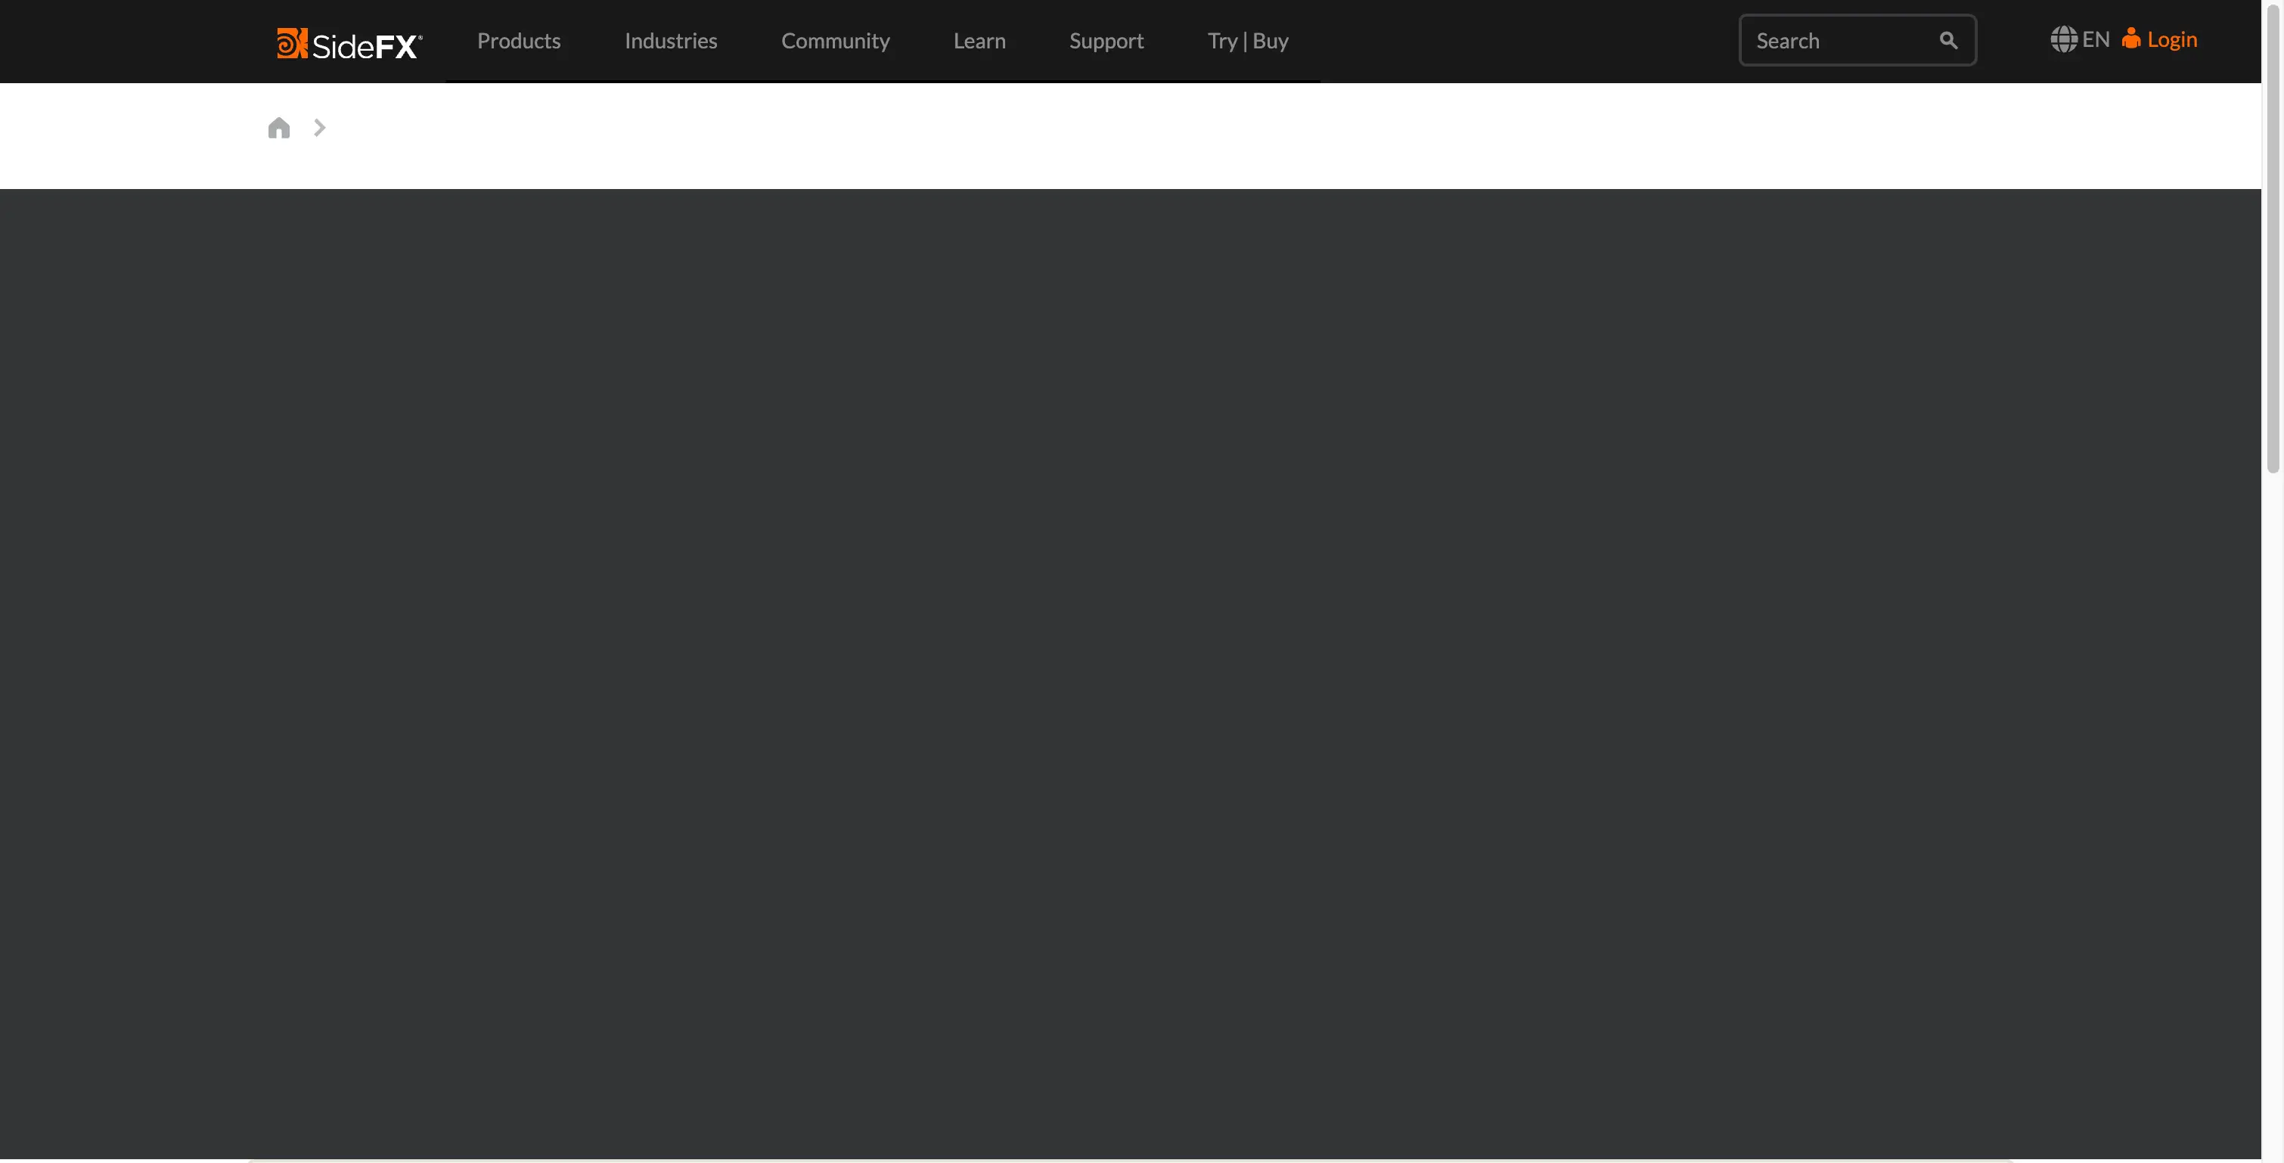This screenshot has height=1163, width=2284.
Task: Follow the orange Login link
Action: coord(2171,40)
